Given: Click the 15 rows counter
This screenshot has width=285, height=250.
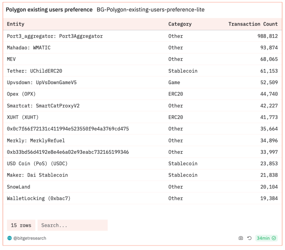Looking at the screenshot, I should [x=21, y=225].
